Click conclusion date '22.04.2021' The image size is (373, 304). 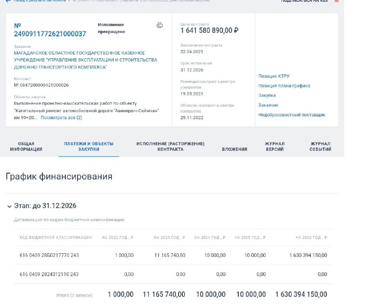(x=192, y=52)
